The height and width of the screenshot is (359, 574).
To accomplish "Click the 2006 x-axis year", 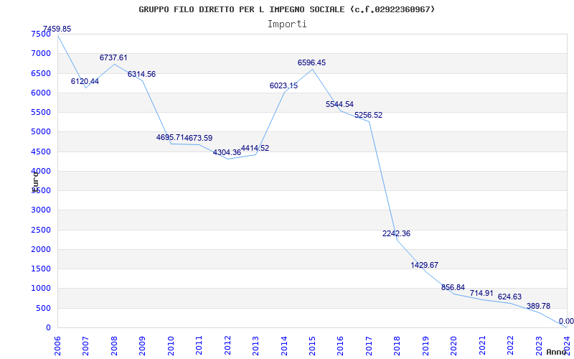I will [57, 345].
